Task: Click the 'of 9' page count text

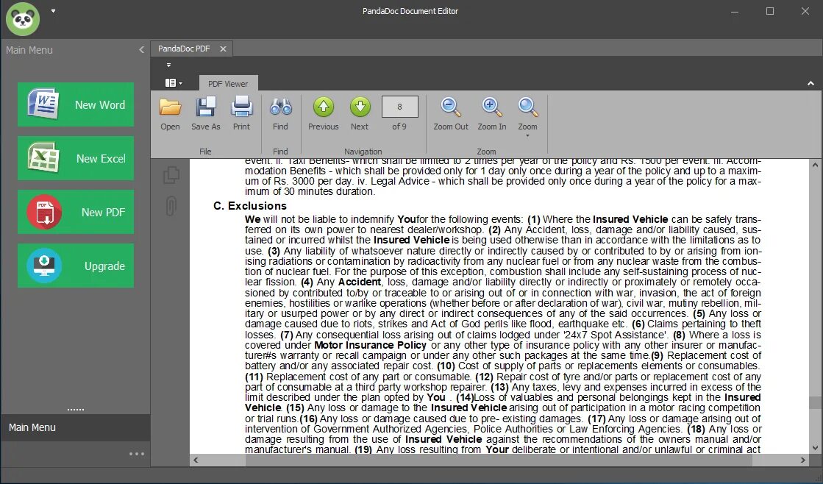Action: [399, 127]
